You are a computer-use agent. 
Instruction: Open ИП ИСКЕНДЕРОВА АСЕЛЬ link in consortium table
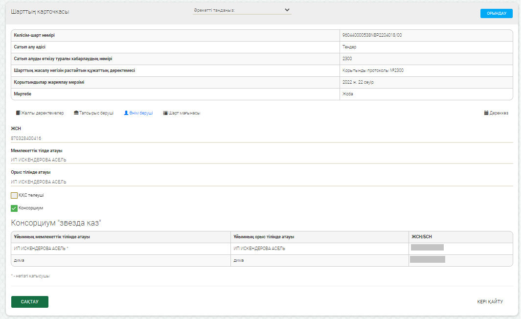click(40, 249)
